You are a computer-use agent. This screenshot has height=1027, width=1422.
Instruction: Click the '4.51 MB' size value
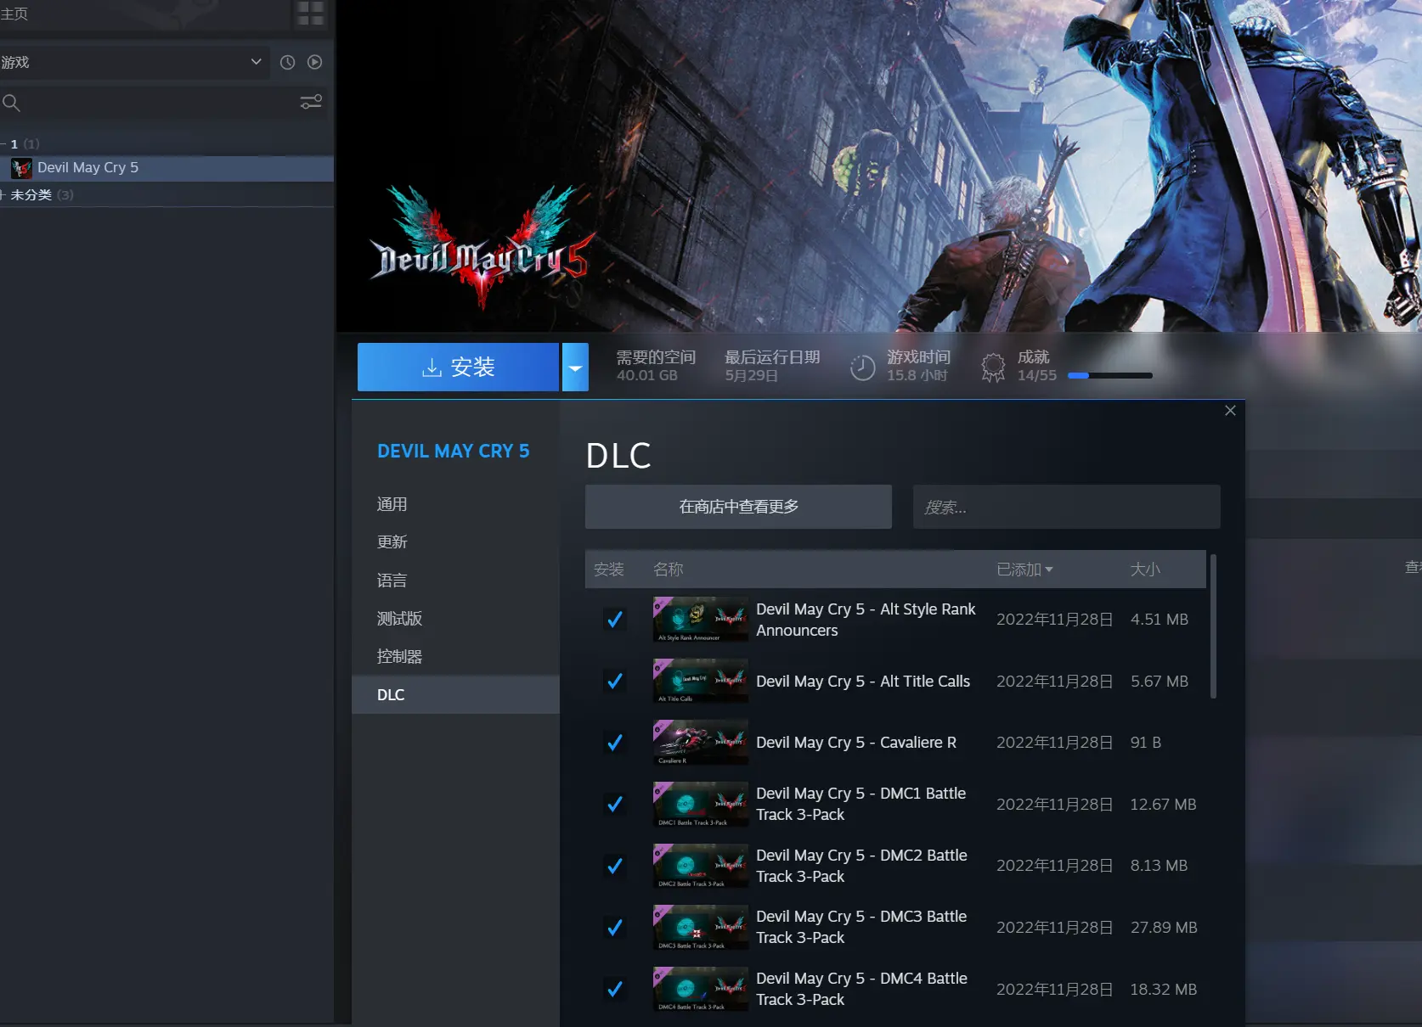[1159, 620]
